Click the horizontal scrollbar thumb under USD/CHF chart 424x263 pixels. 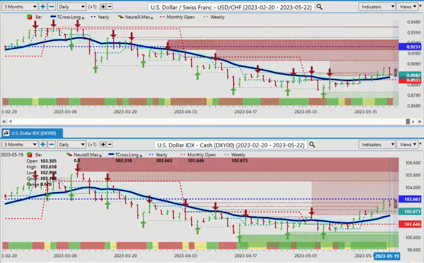[408, 122]
